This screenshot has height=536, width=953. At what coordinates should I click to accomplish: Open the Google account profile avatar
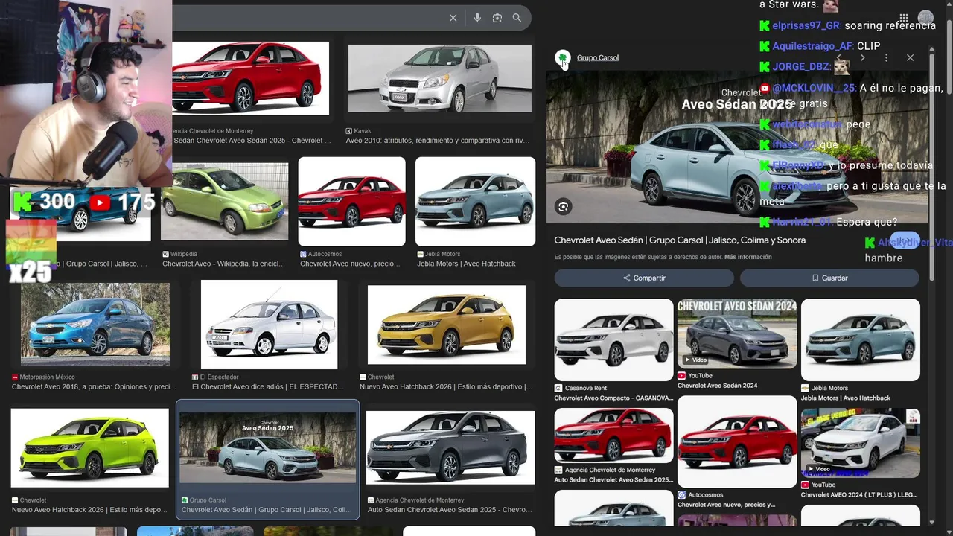coord(925,18)
